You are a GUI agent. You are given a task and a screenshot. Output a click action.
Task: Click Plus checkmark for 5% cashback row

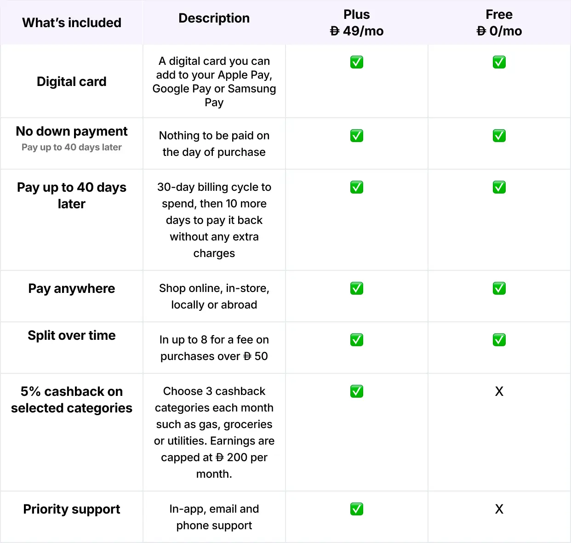[x=357, y=391]
